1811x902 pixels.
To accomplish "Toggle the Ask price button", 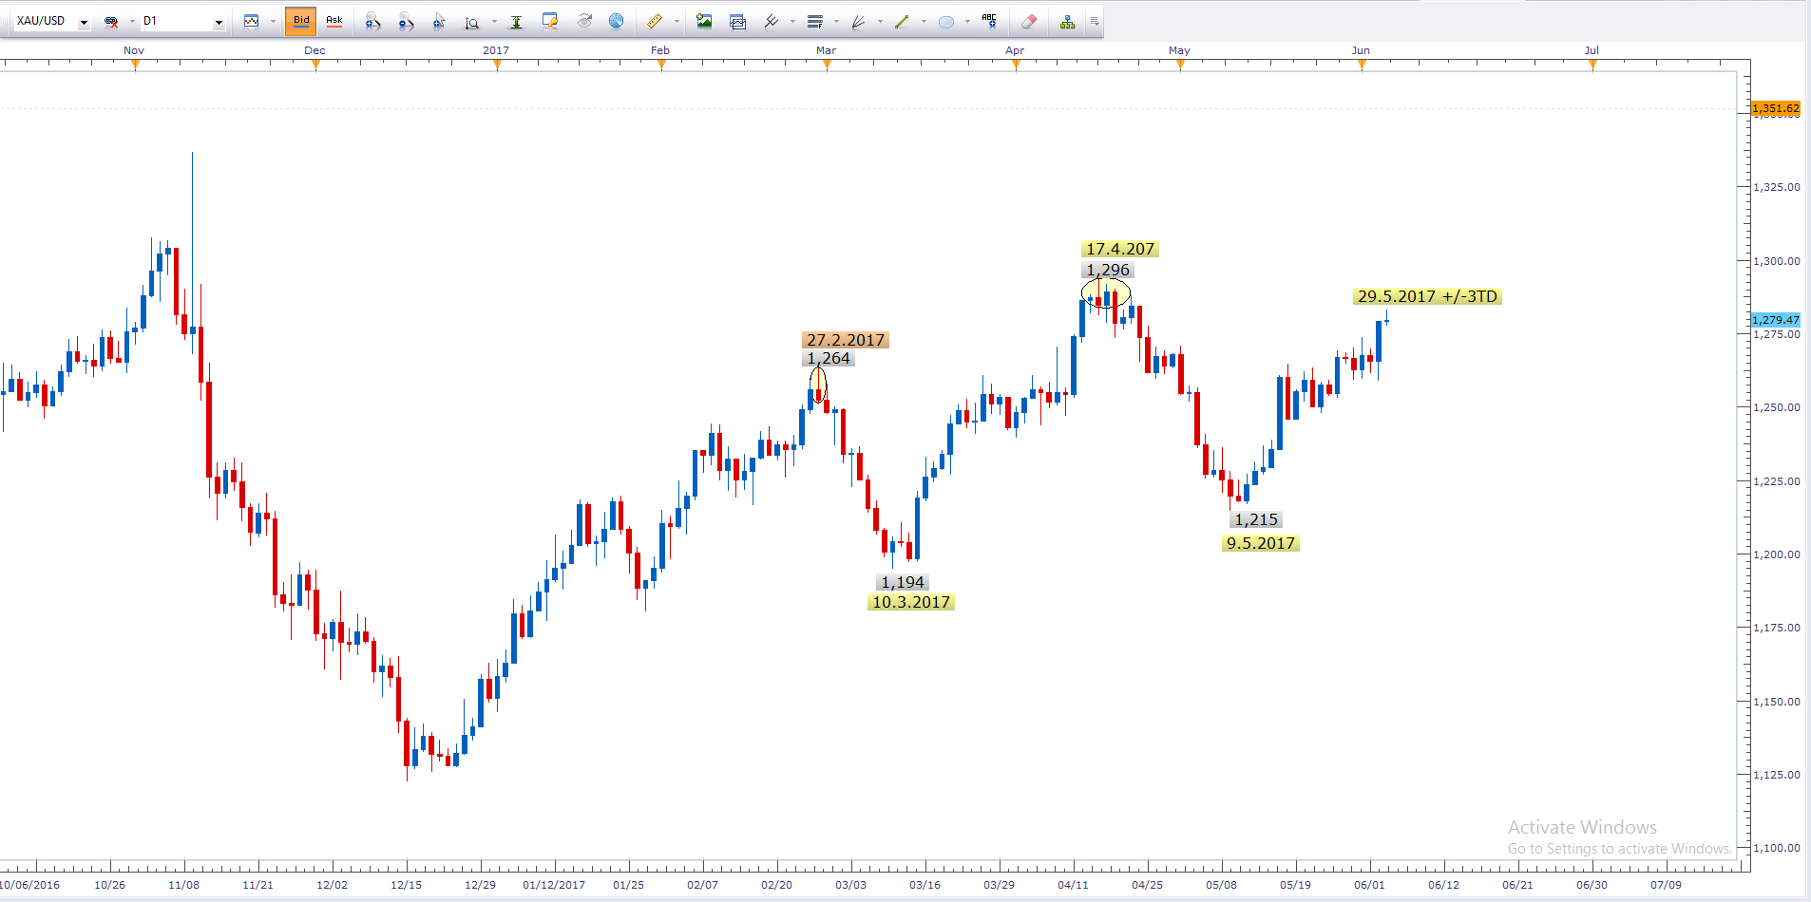I will pos(334,21).
